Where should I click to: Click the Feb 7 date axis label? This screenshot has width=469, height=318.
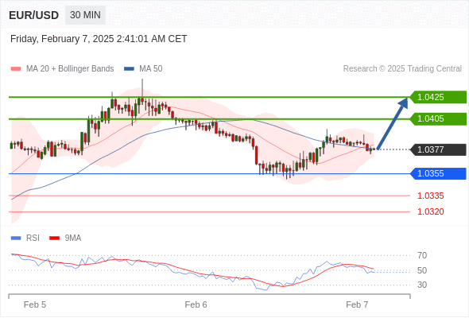357,304
